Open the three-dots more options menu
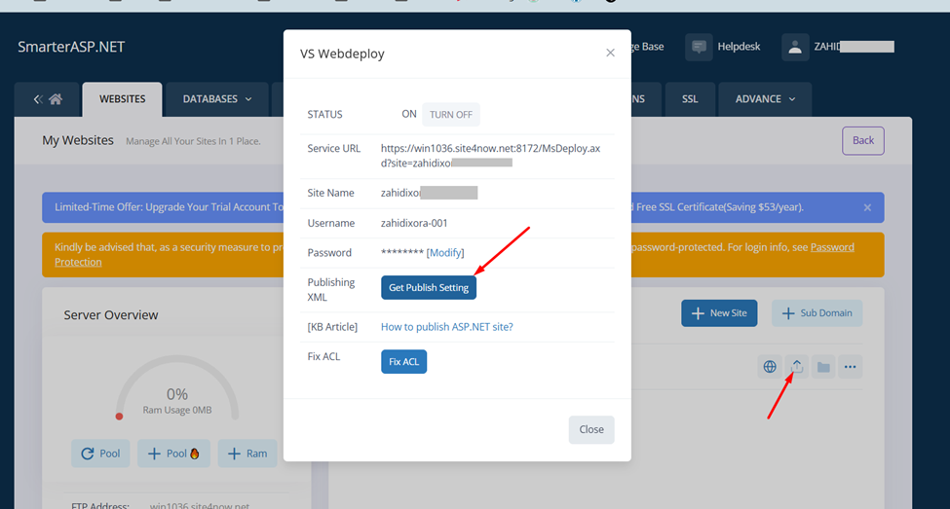Viewport: 950px width, 509px height. [850, 367]
